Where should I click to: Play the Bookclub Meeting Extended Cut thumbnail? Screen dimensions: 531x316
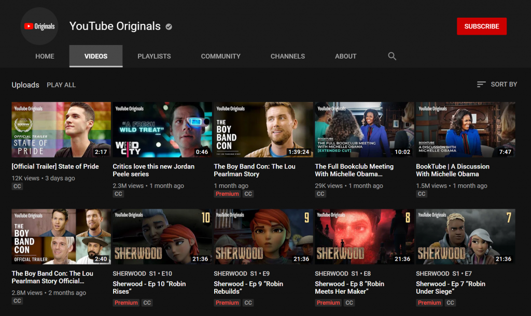point(365,130)
